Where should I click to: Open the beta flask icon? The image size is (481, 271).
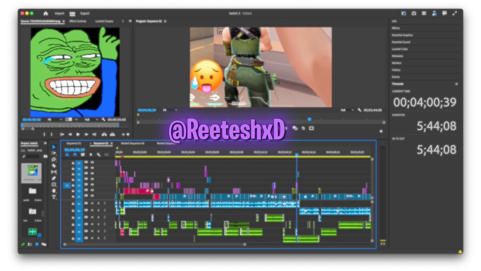tap(434, 13)
